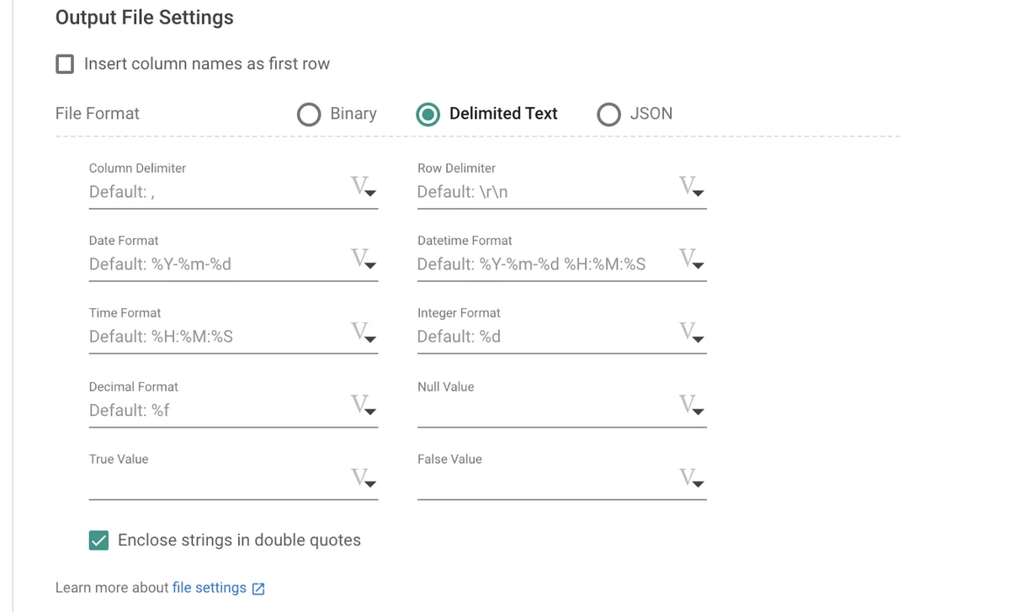This screenshot has width=1010, height=612.
Task: Enable Insert column names as first row
Action: [x=65, y=64]
